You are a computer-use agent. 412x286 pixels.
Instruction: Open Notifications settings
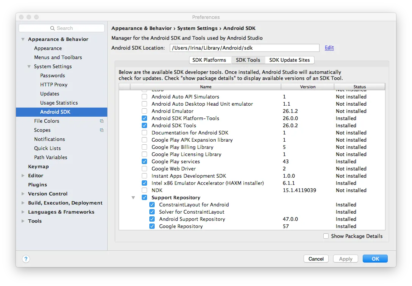tap(49, 139)
